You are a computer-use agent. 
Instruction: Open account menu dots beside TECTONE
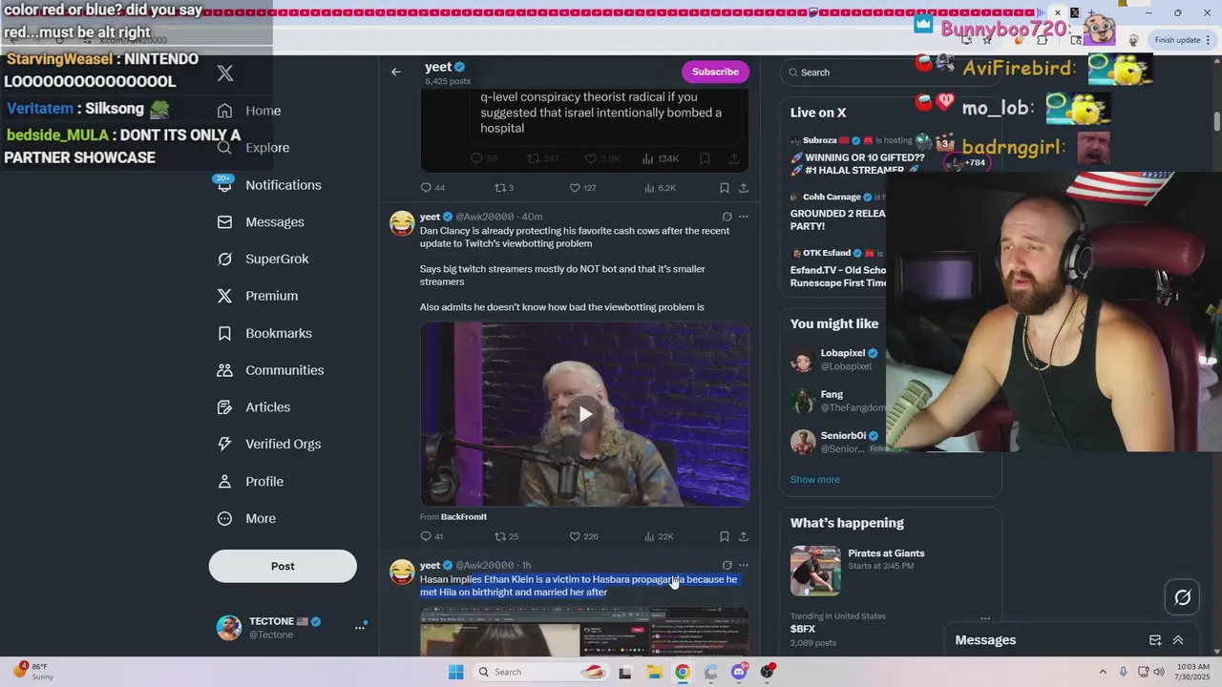(360, 627)
